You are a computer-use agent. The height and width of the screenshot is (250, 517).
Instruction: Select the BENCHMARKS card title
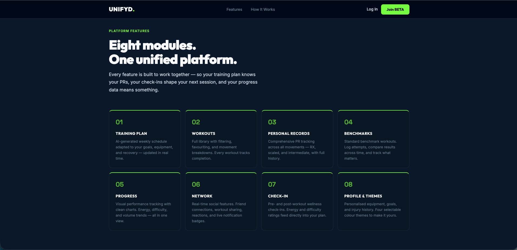[358, 133]
